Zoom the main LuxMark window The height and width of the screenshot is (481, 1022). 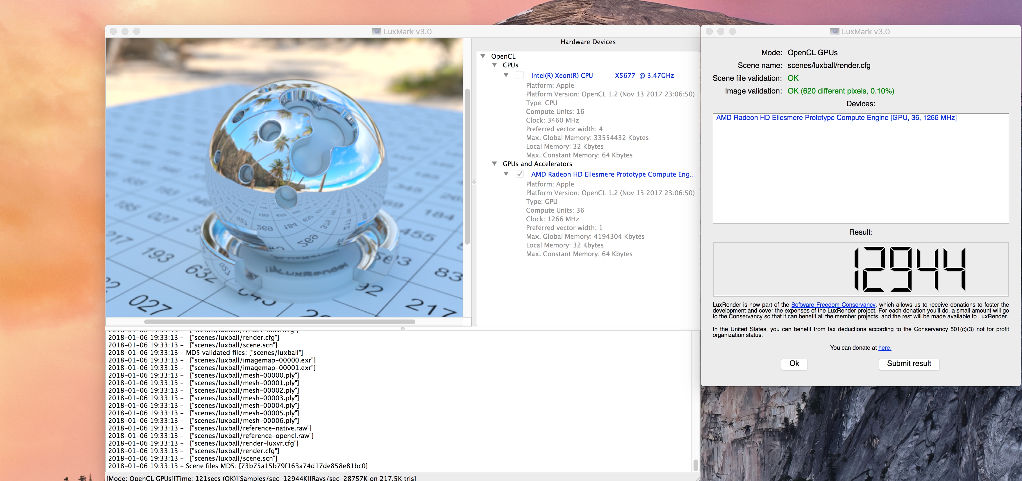tap(137, 31)
